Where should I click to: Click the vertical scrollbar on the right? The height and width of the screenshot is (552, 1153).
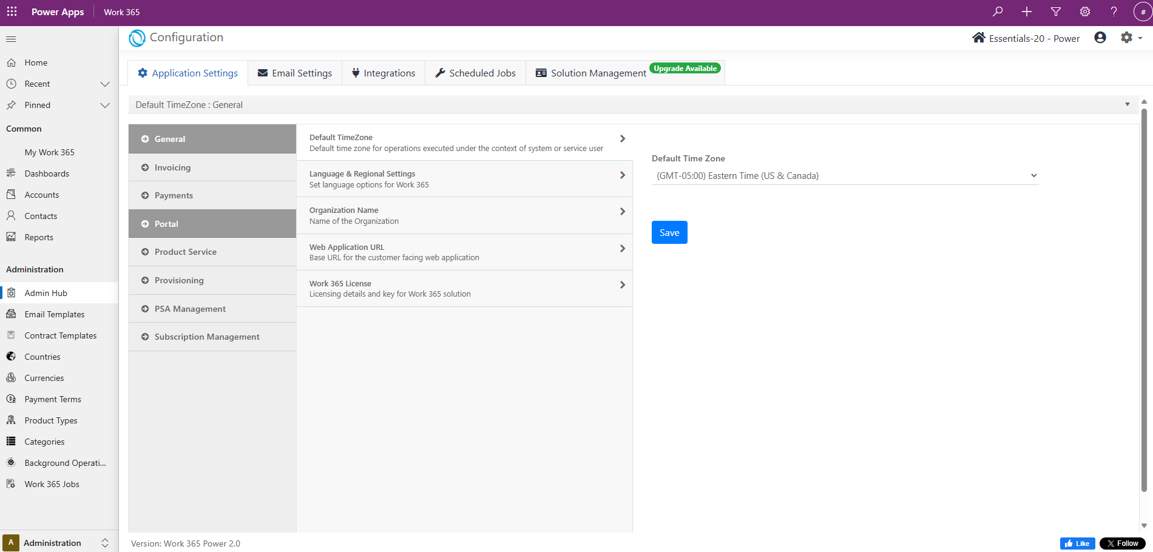[x=1144, y=300]
